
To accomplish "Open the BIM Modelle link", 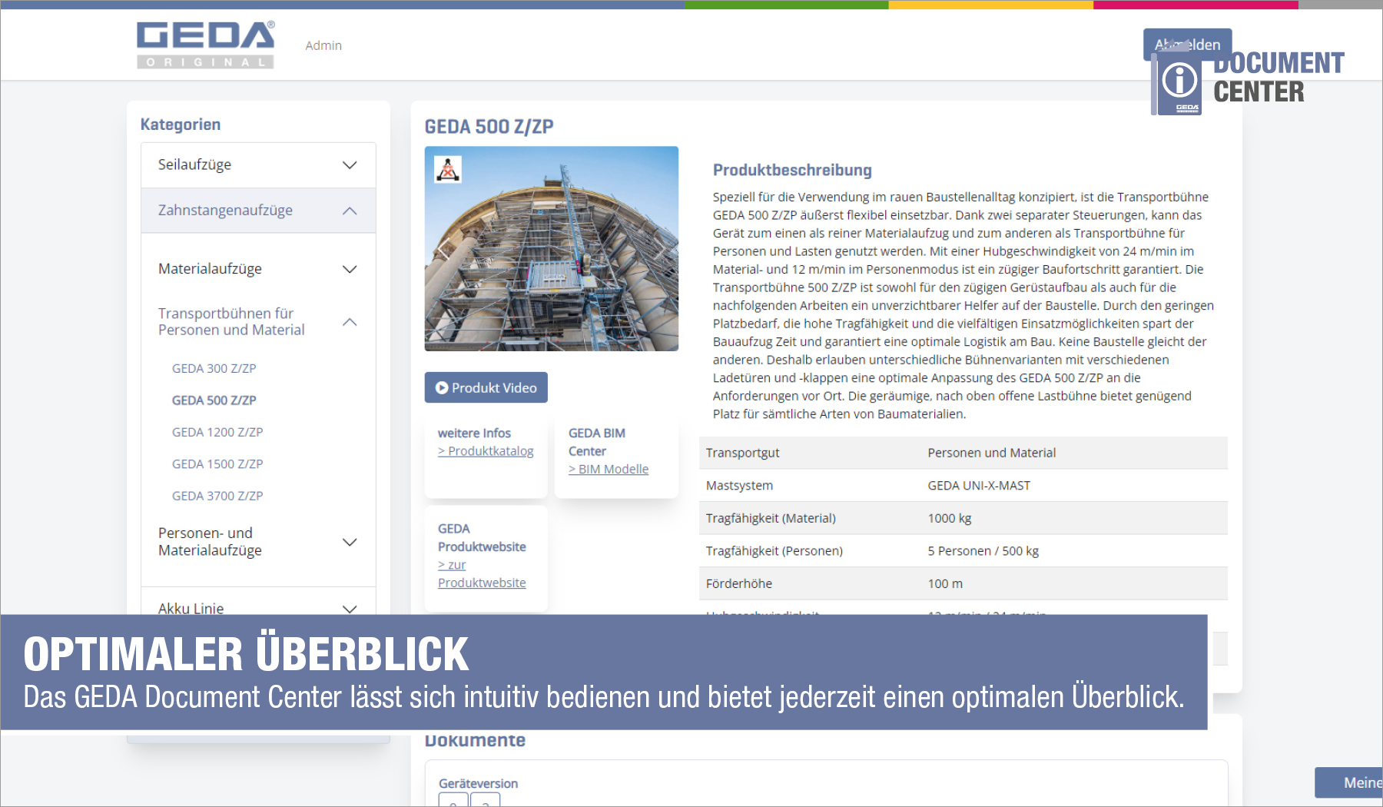I will coord(609,469).
